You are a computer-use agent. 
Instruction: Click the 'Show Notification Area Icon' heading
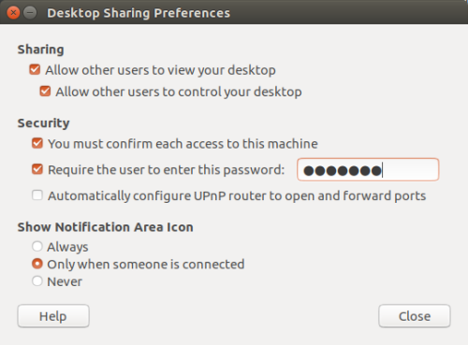pos(106,227)
